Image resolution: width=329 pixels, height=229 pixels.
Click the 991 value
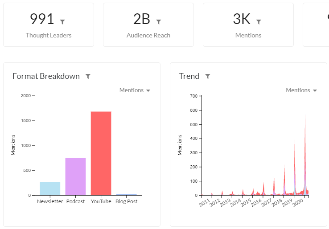click(x=42, y=19)
